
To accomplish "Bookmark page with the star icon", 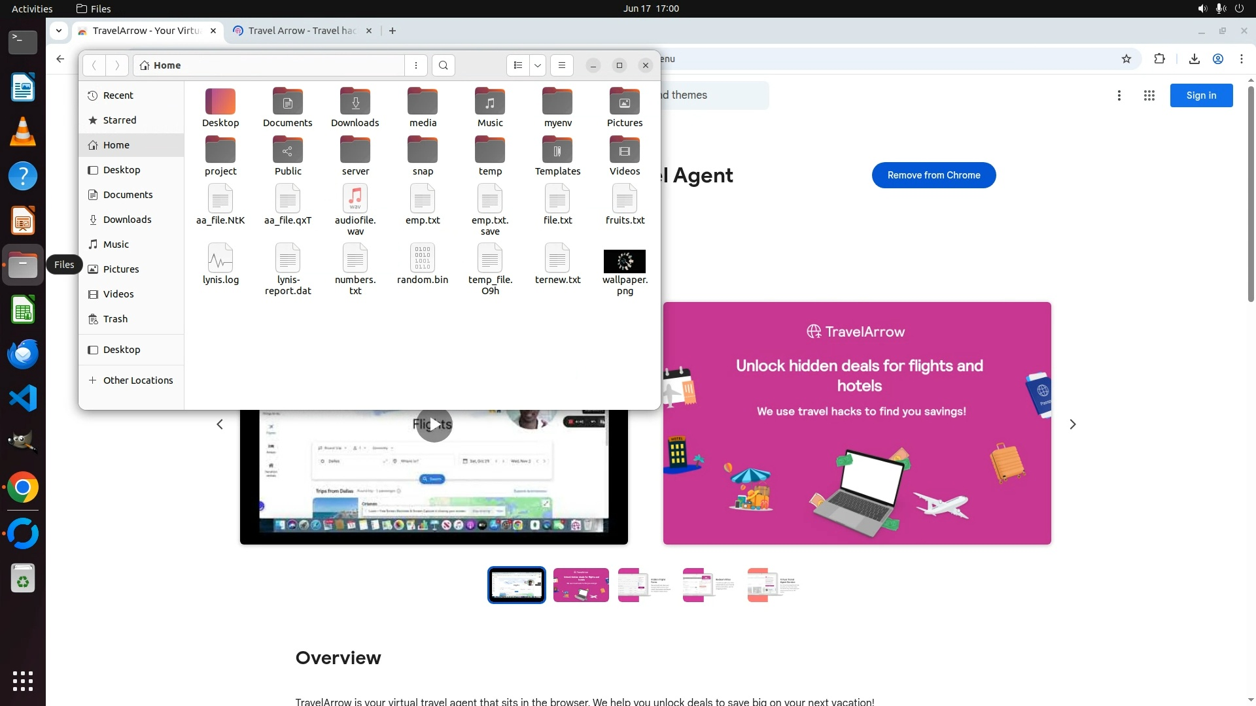I will tap(1126, 59).
